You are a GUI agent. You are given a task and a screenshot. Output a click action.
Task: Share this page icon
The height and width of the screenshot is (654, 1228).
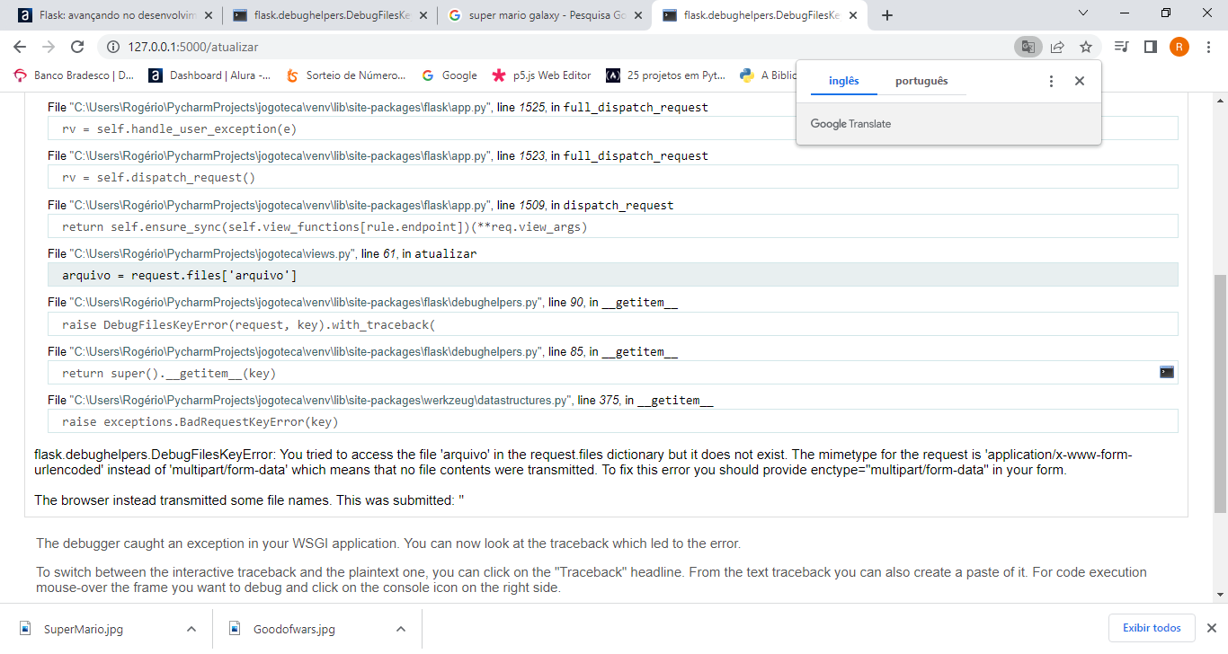(1057, 47)
